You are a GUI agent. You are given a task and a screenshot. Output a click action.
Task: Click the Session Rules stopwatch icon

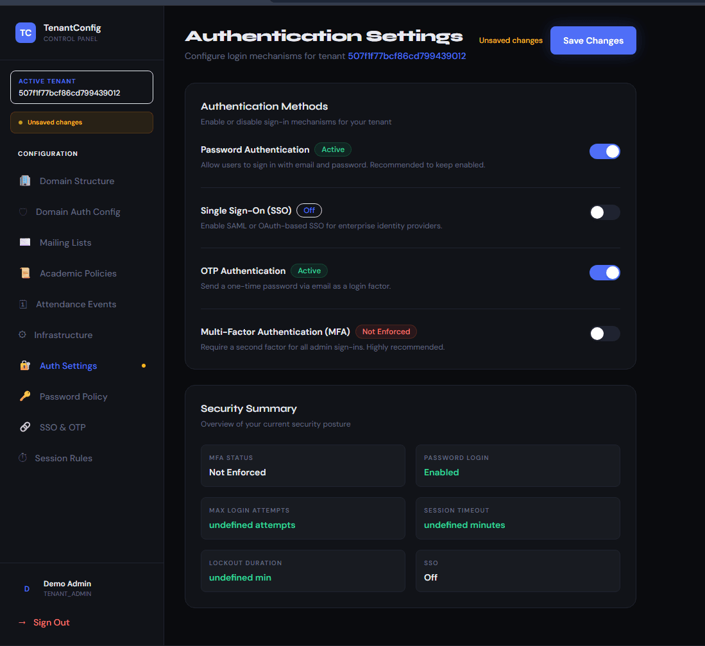click(22, 457)
